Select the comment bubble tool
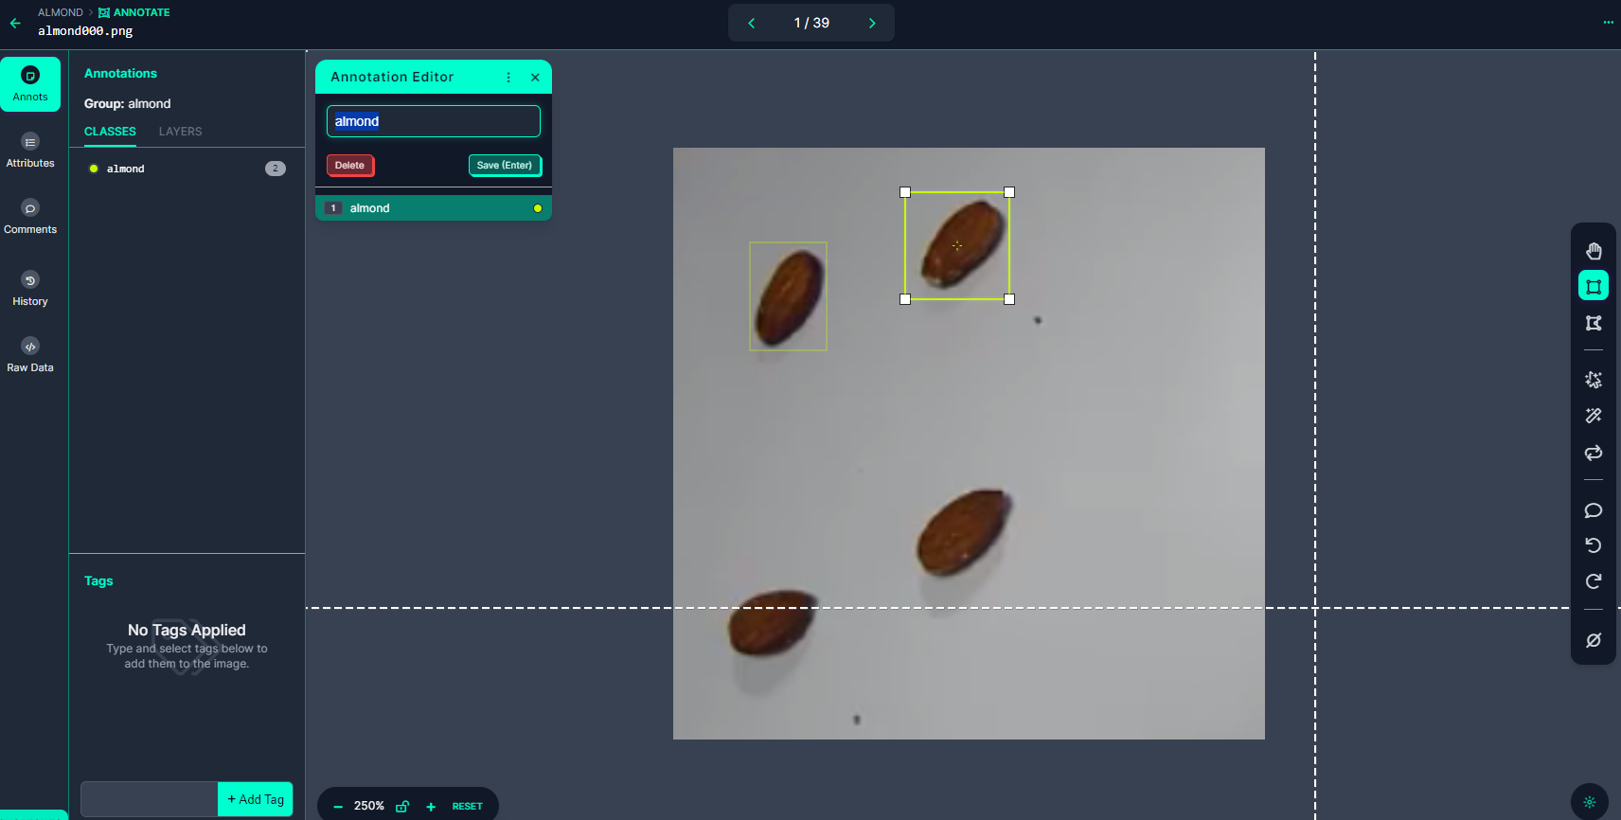The image size is (1621, 820). [1594, 510]
